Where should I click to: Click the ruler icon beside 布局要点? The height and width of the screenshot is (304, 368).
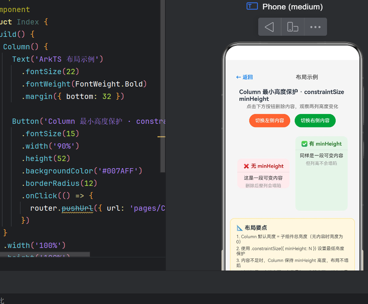239,228
